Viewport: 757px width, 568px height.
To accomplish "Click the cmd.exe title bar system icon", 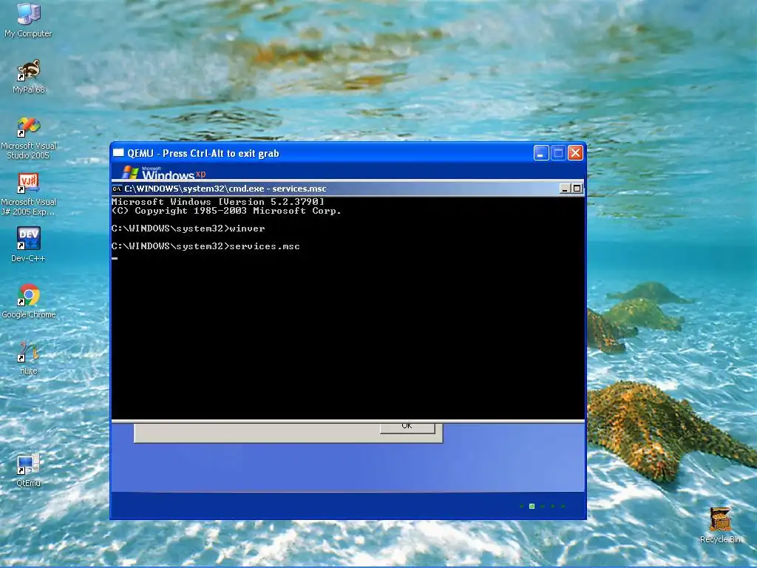I will (x=116, y=189).
